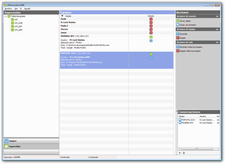Click the Iniciar conversación action link
This screenshot has height=164, width=225.
click(x=187, y=25)
